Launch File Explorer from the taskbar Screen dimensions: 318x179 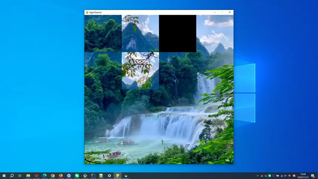tap(28, 176)
